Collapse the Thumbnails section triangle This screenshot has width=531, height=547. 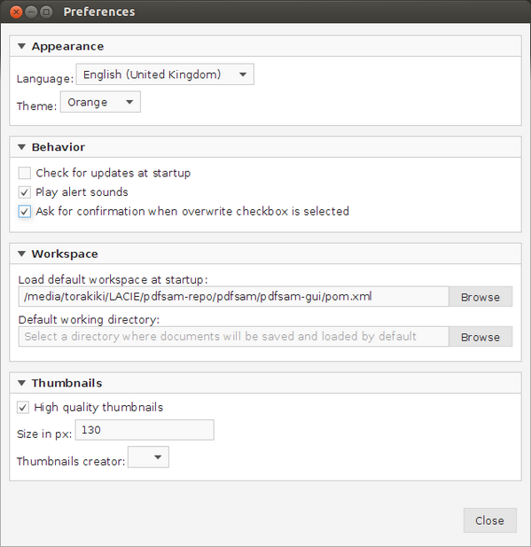[x=21, y=383]
